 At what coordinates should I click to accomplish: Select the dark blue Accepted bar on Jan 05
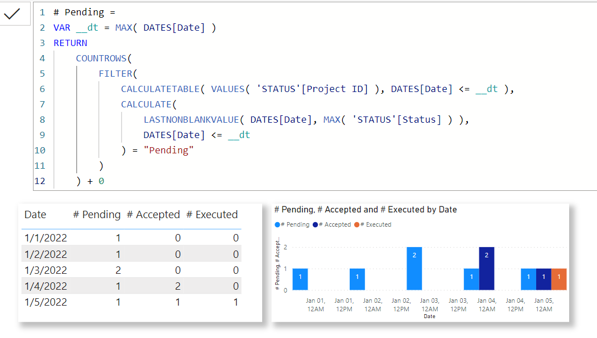(x=544, y=279)
